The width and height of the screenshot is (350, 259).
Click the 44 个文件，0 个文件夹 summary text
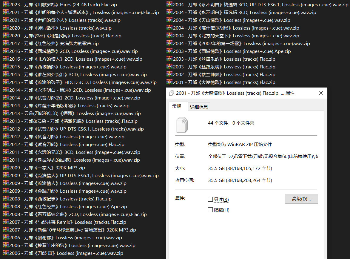(231, 123)
